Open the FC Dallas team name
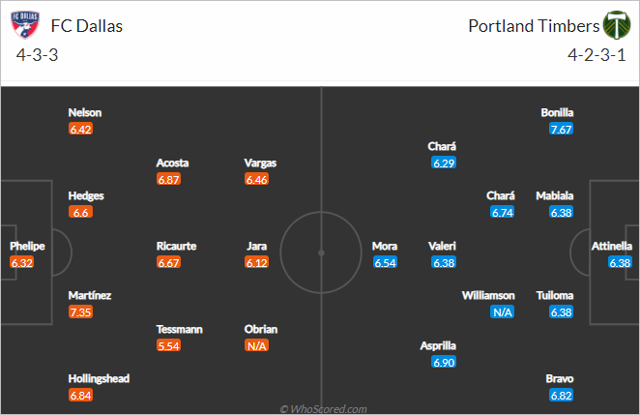640x415 pixels. pyautogui.click(x=87, y=26)
